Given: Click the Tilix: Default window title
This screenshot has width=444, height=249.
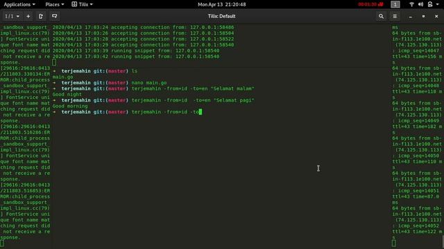Looking at the screenshot, I should click(x=222, y=17).
